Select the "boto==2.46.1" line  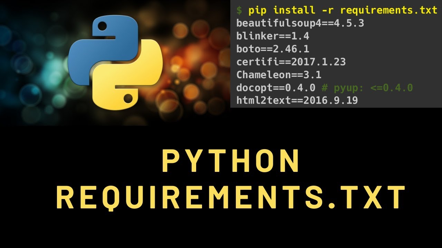pyautogui.click(x=273, y=49)
